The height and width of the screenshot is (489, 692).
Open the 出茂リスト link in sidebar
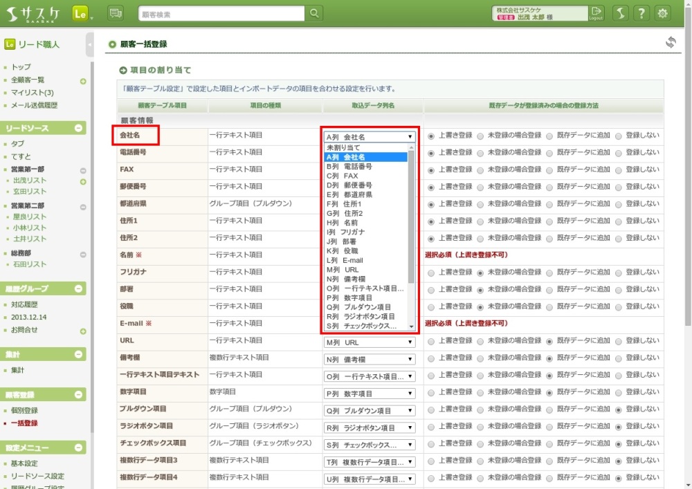[30, 181]
